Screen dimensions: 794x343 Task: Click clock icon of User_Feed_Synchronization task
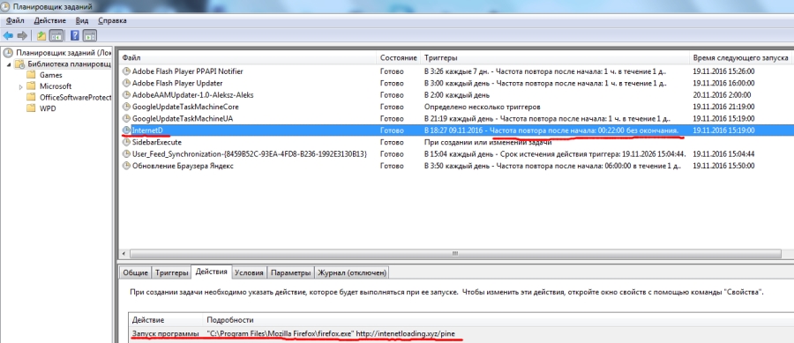click(126, 153)
